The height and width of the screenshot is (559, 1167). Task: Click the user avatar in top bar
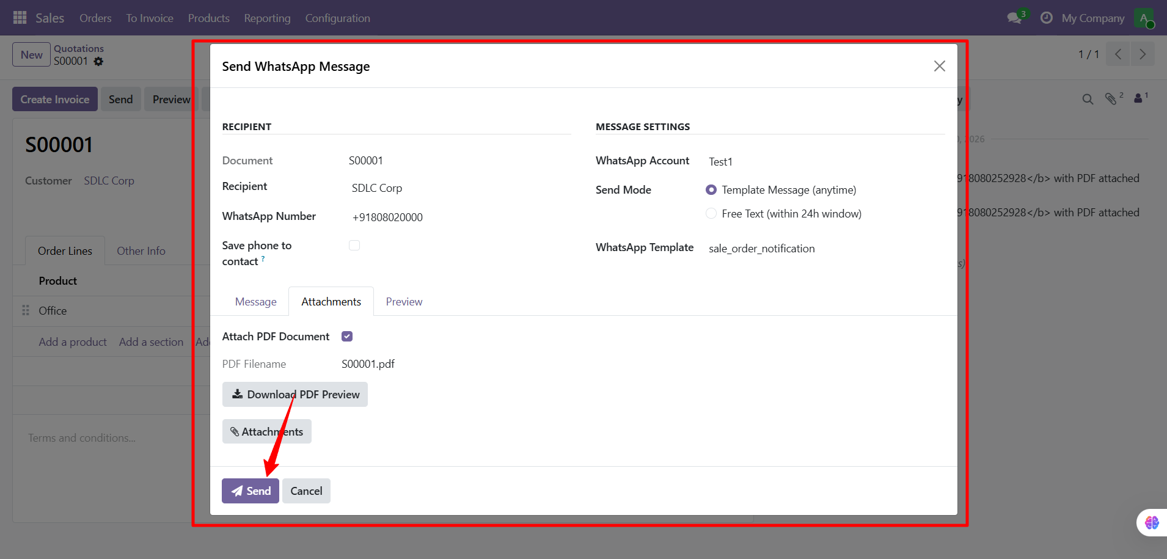pos(1143,18)
